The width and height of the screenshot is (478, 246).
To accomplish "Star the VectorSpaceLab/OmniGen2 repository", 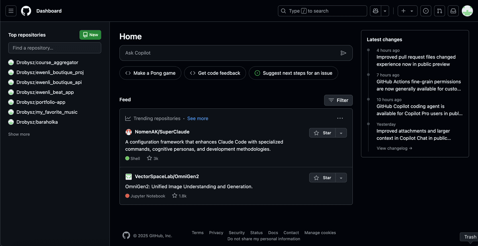I will tap(322, 178).
